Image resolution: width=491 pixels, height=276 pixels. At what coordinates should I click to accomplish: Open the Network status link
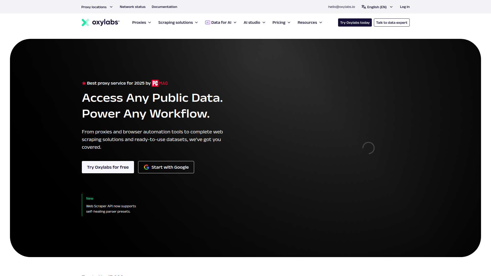(x=132, y=7)
